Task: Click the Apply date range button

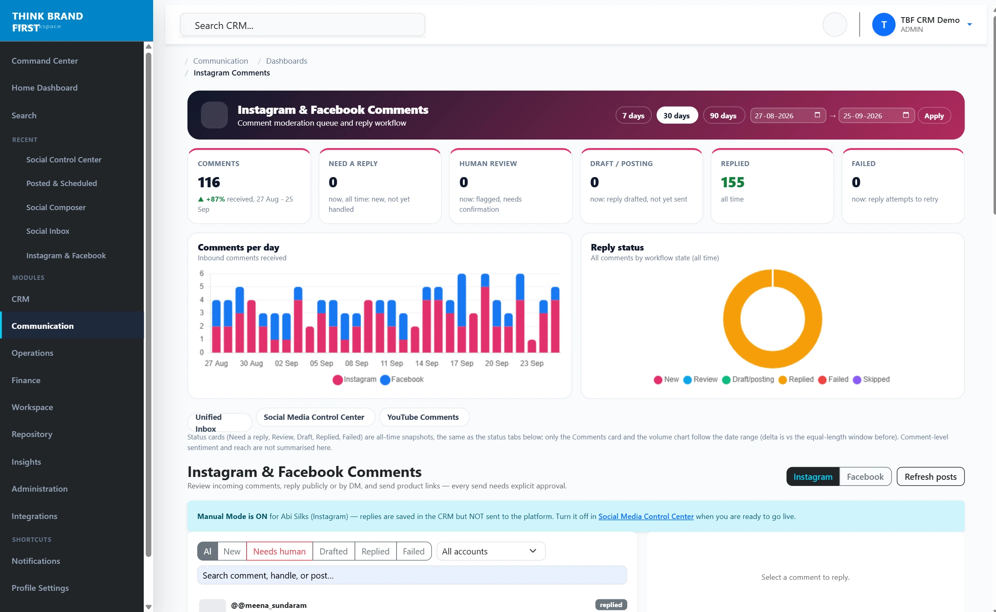Action: coord(934,115)
